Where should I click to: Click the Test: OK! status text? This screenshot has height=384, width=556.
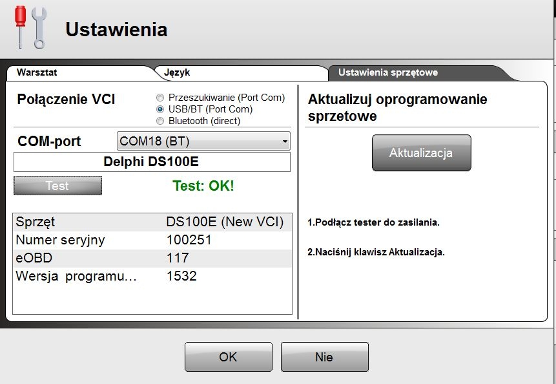(203, 186)
